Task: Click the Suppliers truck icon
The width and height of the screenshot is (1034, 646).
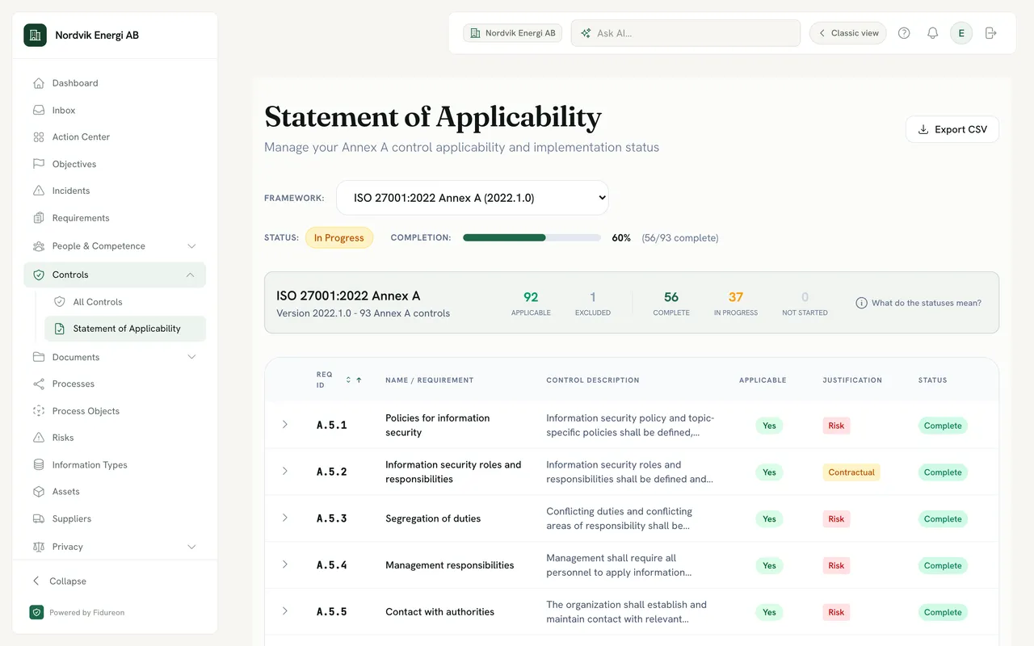Action: [x=39, y=518]
